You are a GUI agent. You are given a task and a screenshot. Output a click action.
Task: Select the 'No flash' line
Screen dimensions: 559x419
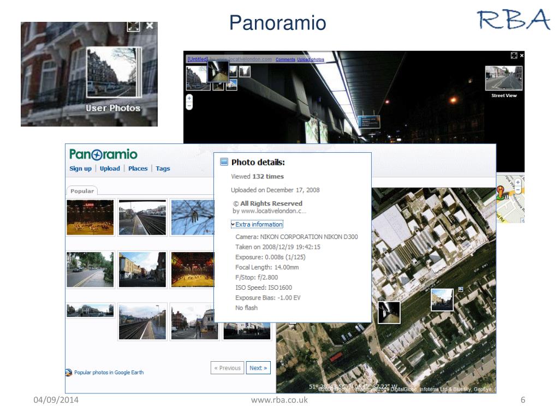click(246, 308)
